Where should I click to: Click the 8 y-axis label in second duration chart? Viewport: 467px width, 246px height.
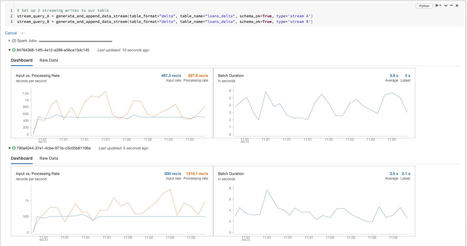tap(230, 188)
